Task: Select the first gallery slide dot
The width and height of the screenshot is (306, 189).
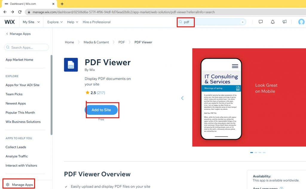Action: 252,152
